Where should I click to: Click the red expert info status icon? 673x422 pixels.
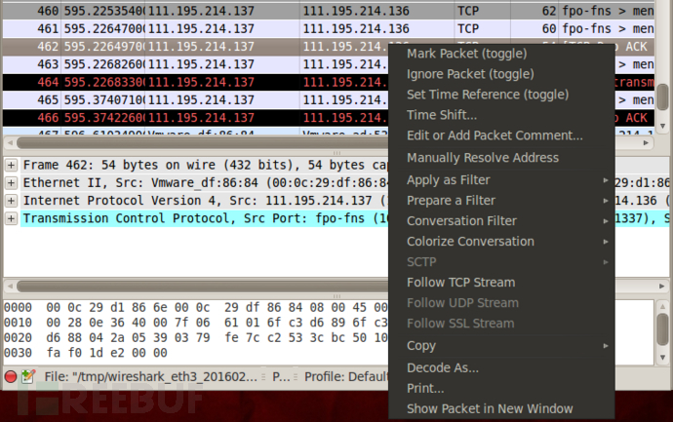pyautogui.click(x=11, y=375)
